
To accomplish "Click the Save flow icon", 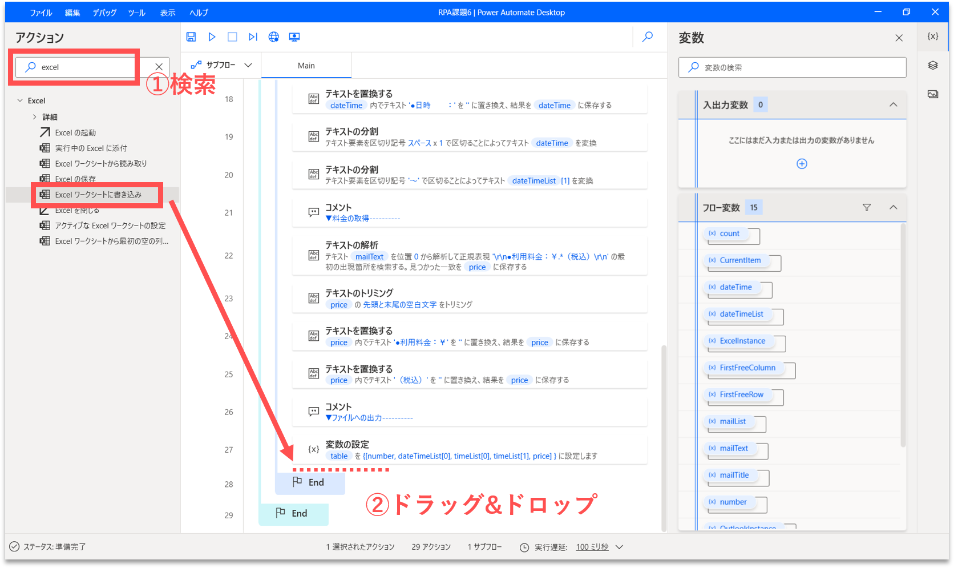I will 191,37.
